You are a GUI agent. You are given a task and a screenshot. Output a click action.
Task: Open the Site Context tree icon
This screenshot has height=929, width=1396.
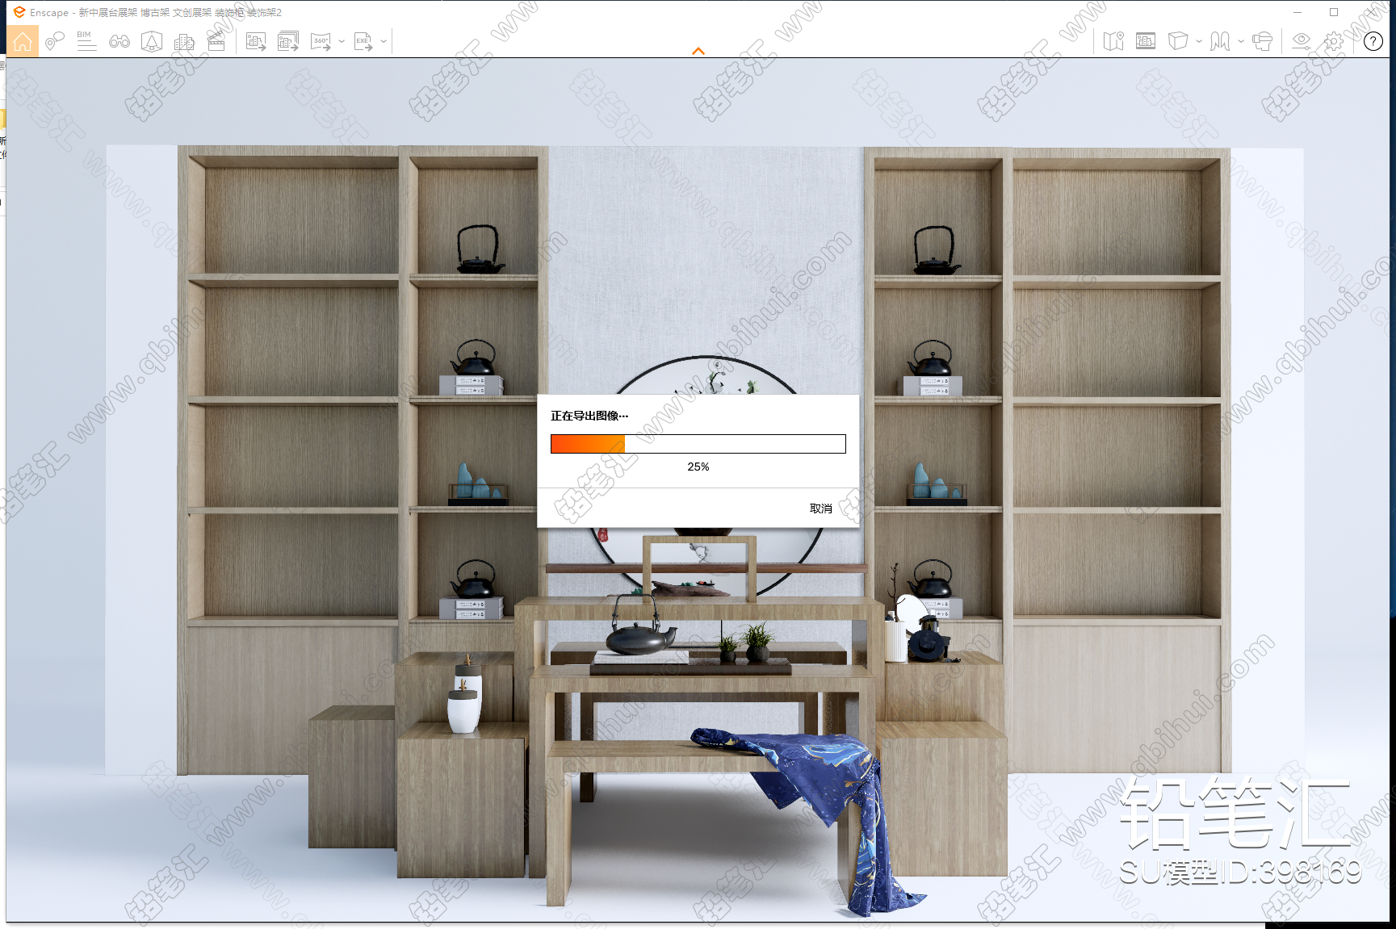152,41
